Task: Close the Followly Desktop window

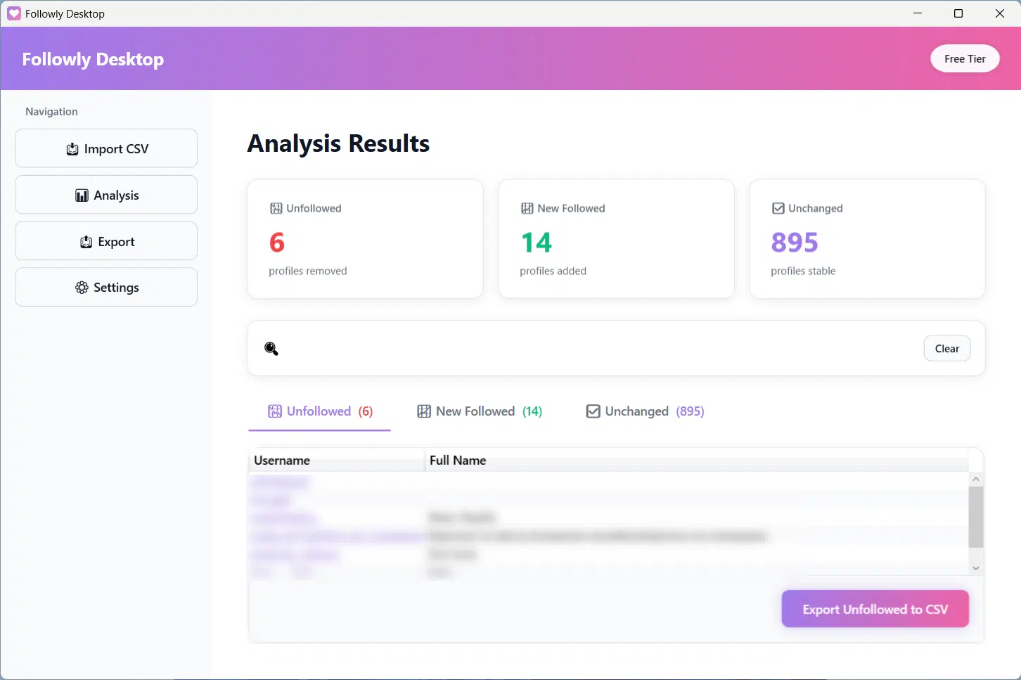Action: coord(999,13)
